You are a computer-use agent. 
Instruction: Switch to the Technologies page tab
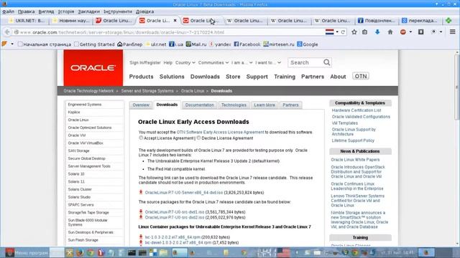coord(234,105)
